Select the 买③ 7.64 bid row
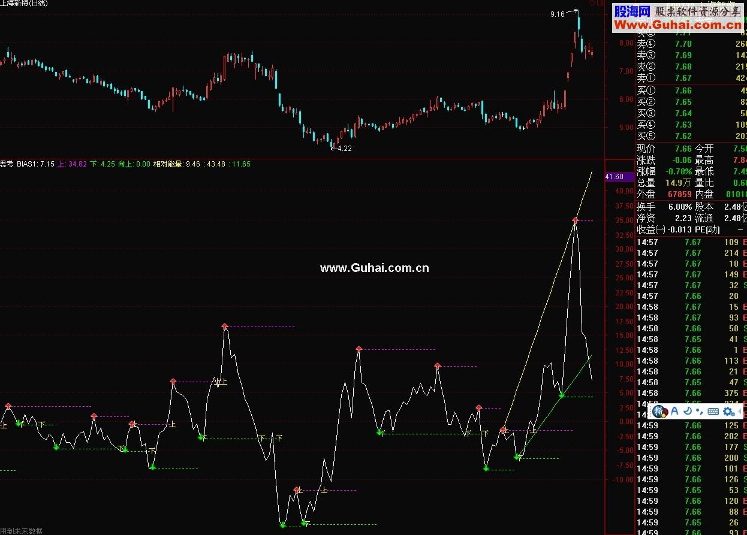This screenshot has width=747, height=535. [x=691, y=113]
